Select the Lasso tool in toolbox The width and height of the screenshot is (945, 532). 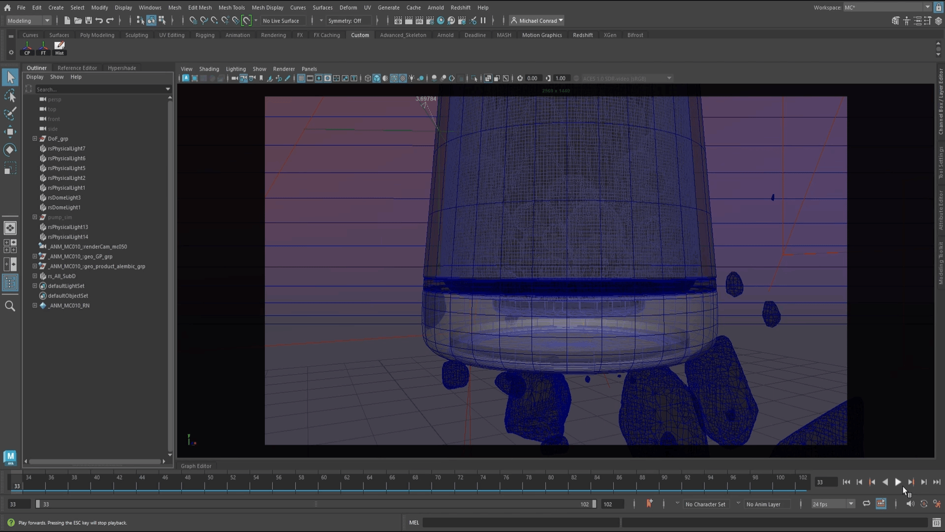coord(10,96)
